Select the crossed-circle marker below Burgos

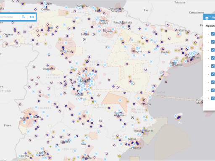click(84, 39)
